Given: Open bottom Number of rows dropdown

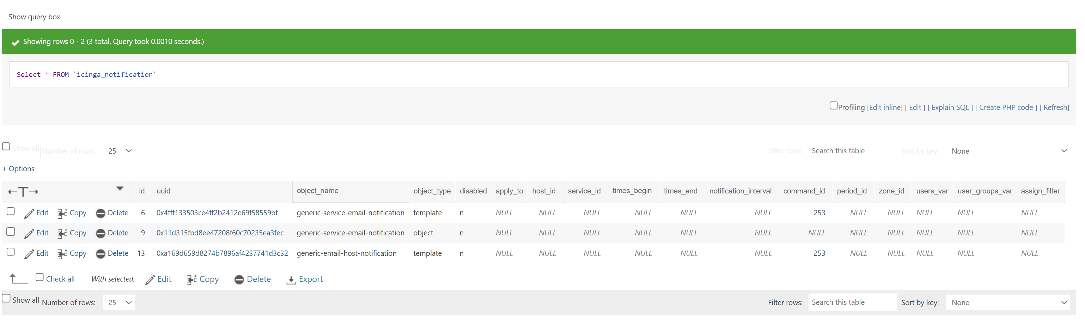Looking at the screenshot, I should click(x=119, y=303).
